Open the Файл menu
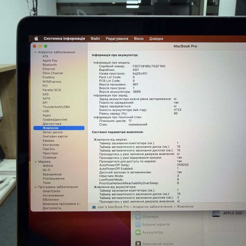This screenshot has width=246, height=246. pyautogui.click(x=95, y=39)
